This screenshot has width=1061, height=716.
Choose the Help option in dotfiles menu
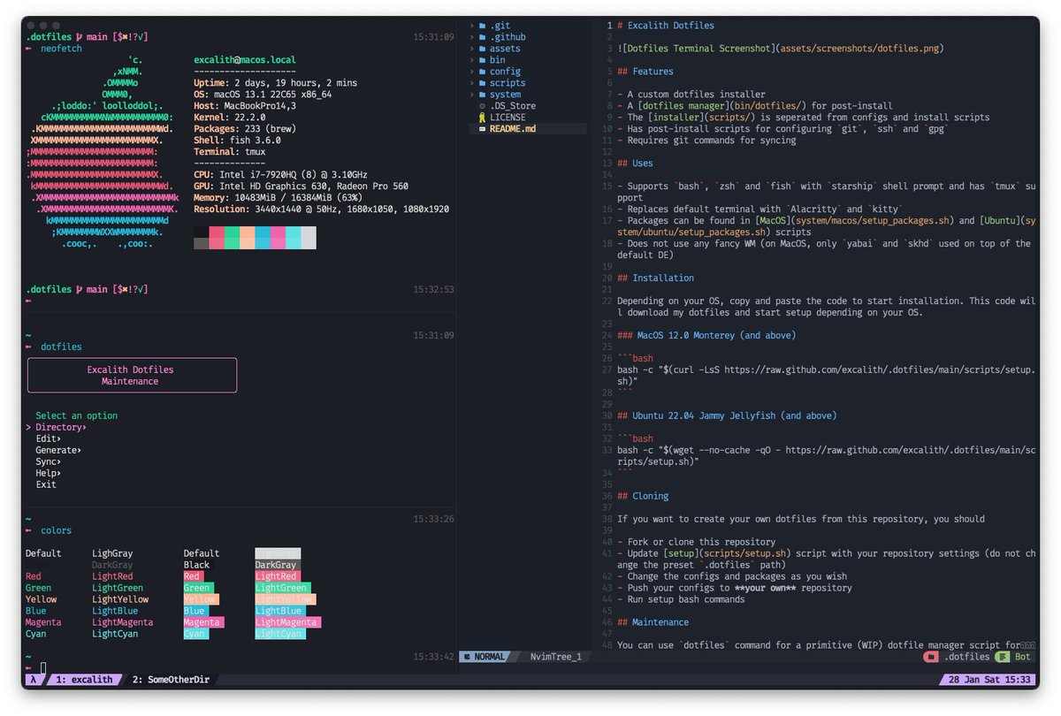49,473
